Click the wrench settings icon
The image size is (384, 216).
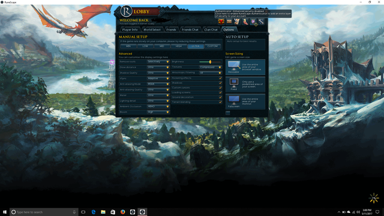tap(262, 22)
